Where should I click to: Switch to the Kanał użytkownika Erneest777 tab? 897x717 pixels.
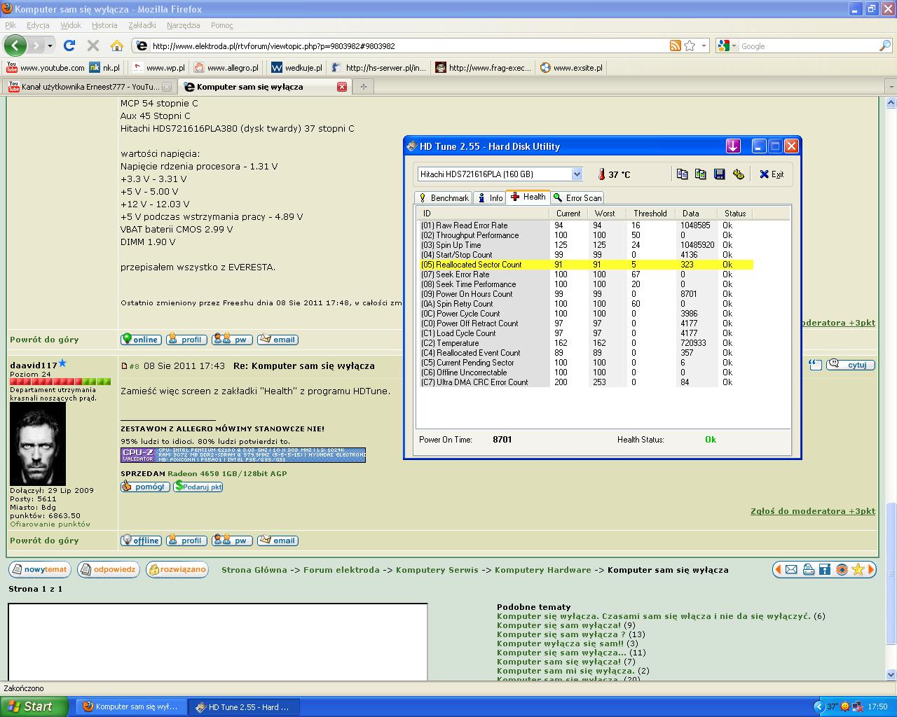(x=90, y=87)
